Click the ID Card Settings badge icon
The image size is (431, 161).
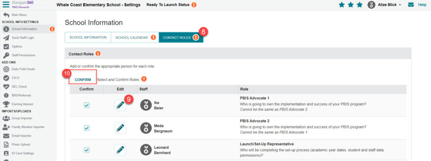click(6, 153)
